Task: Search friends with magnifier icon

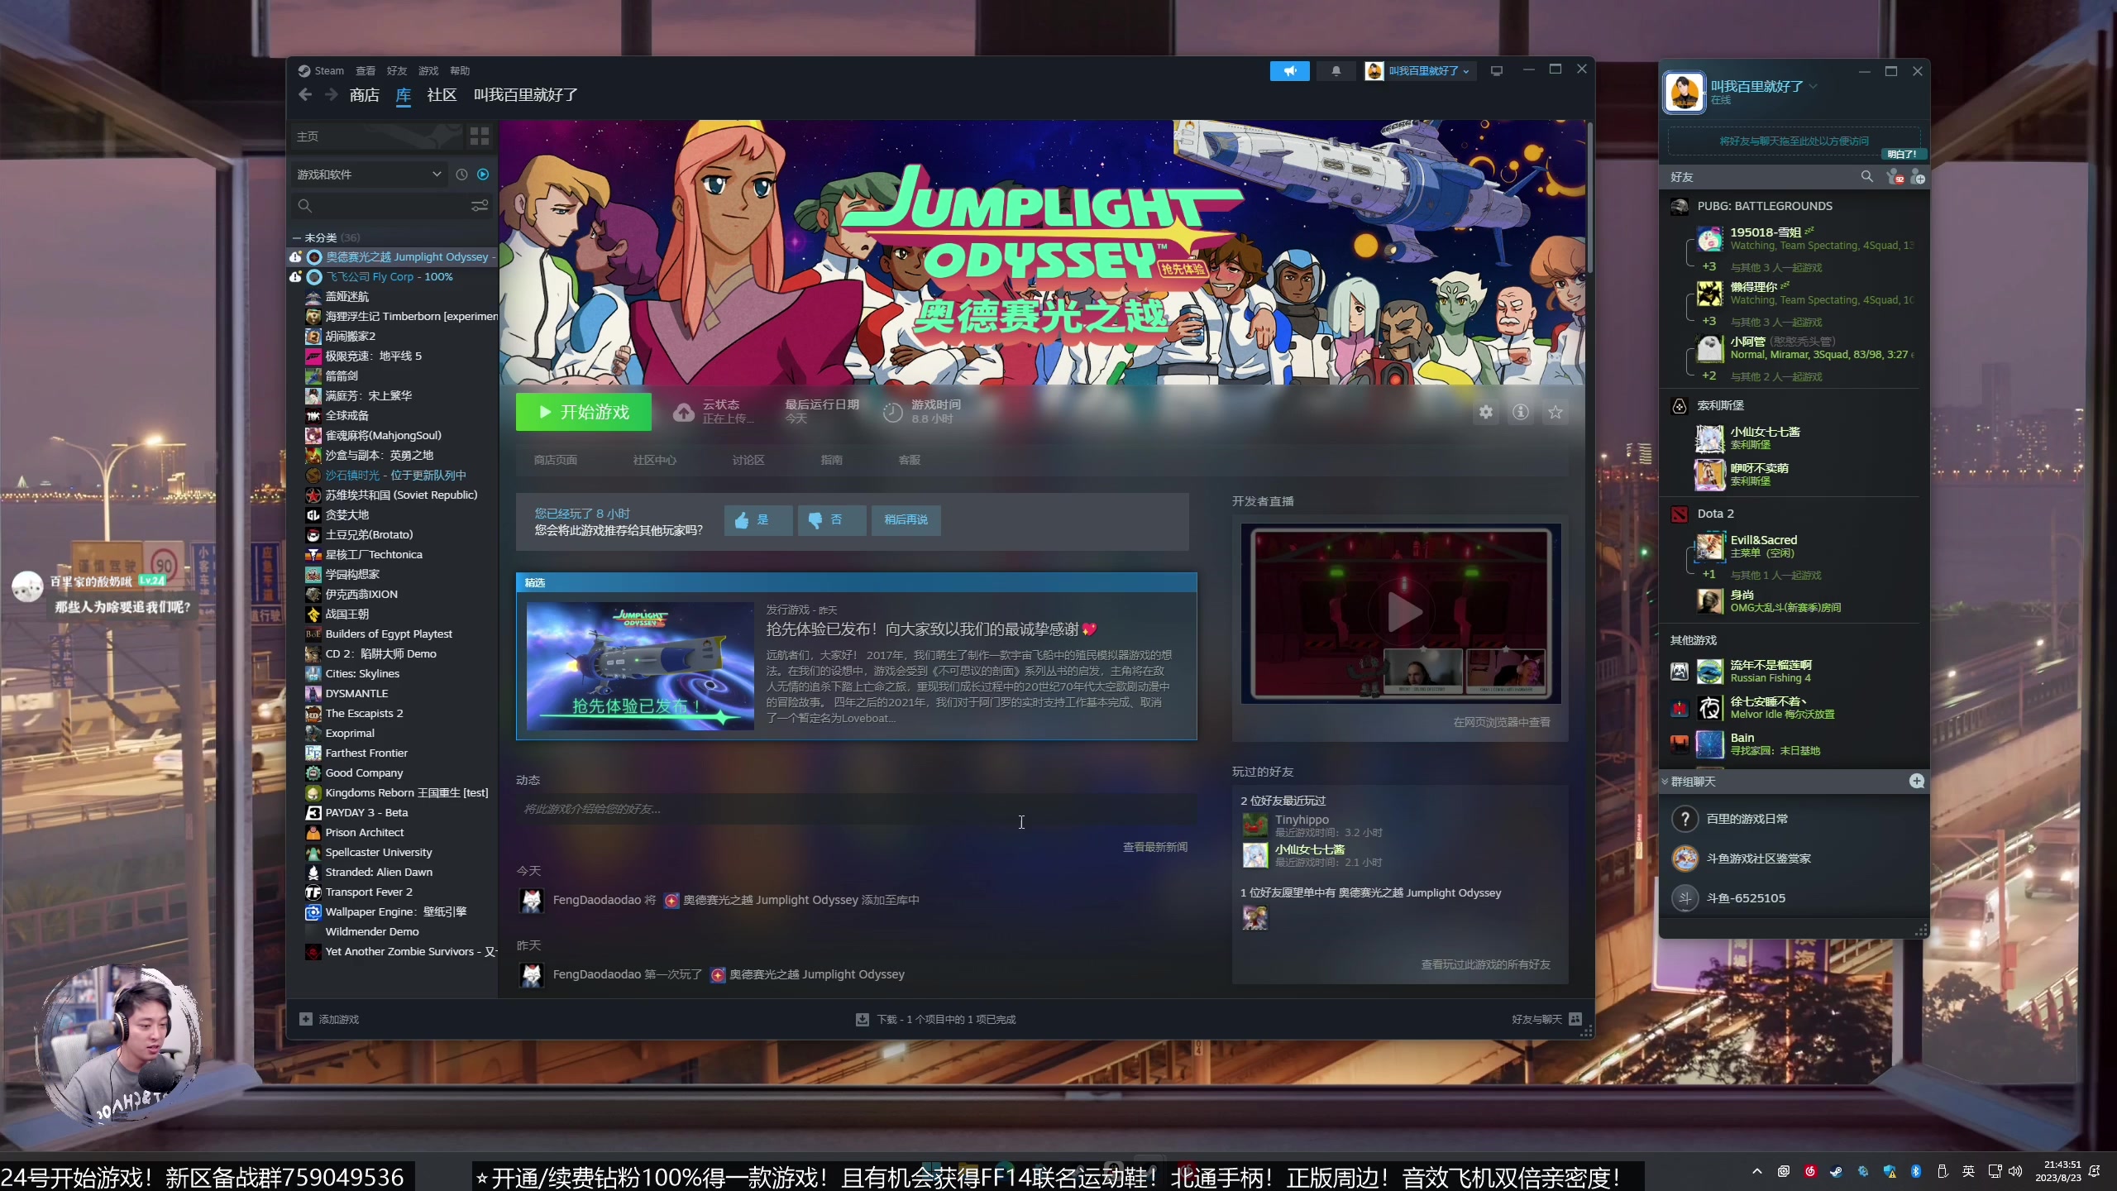Action: point(1866,177)
